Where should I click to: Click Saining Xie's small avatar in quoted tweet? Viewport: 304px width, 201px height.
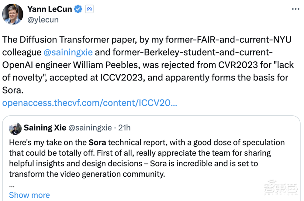[x=16, y=128]
